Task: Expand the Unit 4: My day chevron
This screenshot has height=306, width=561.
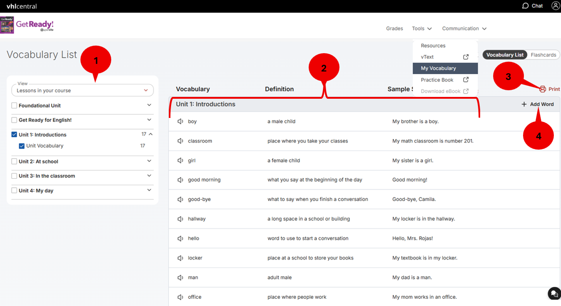Action: [149, 190]
